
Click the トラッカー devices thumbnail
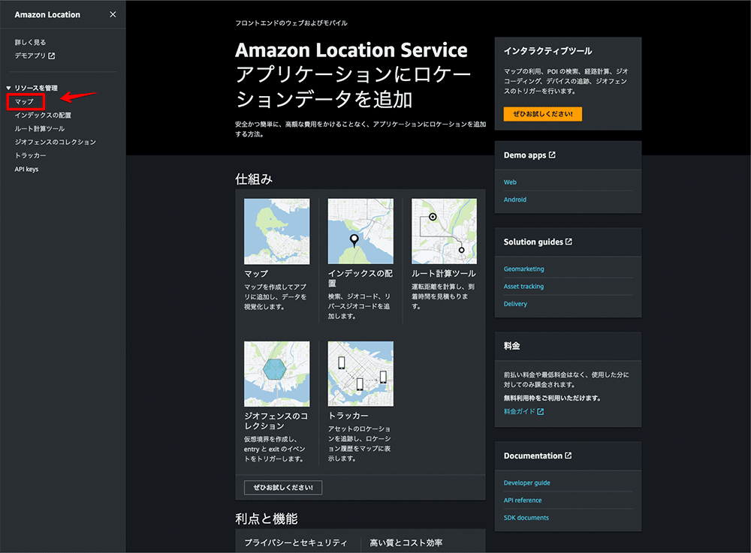[x=360, y=374]
